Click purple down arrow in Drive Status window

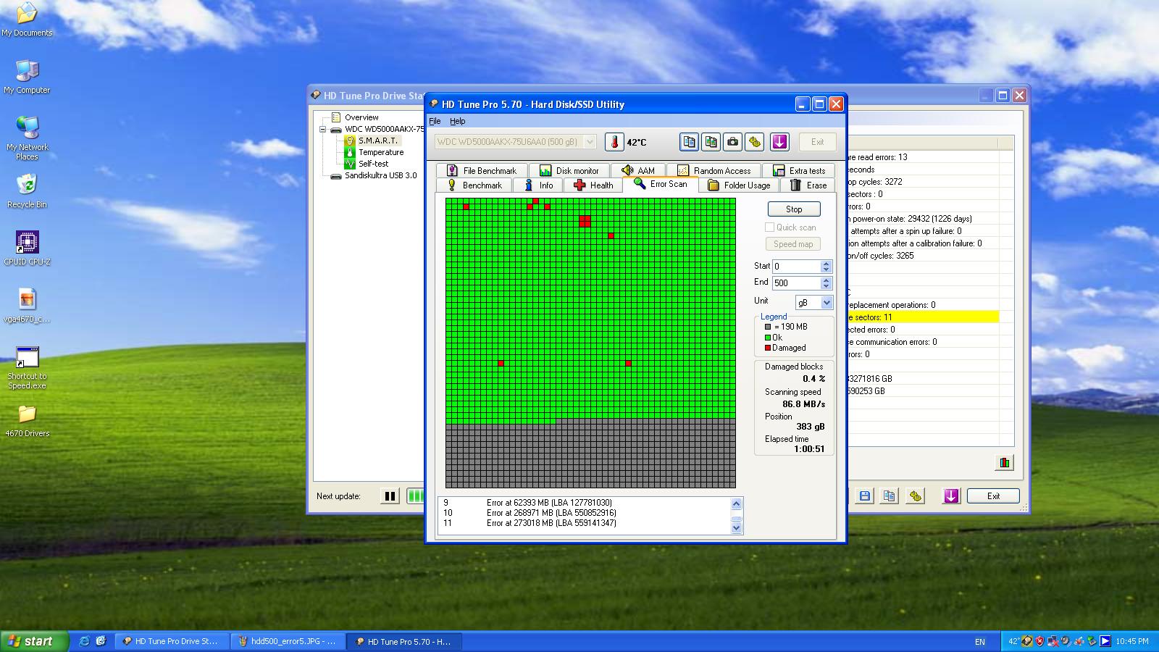click(951, 496)
